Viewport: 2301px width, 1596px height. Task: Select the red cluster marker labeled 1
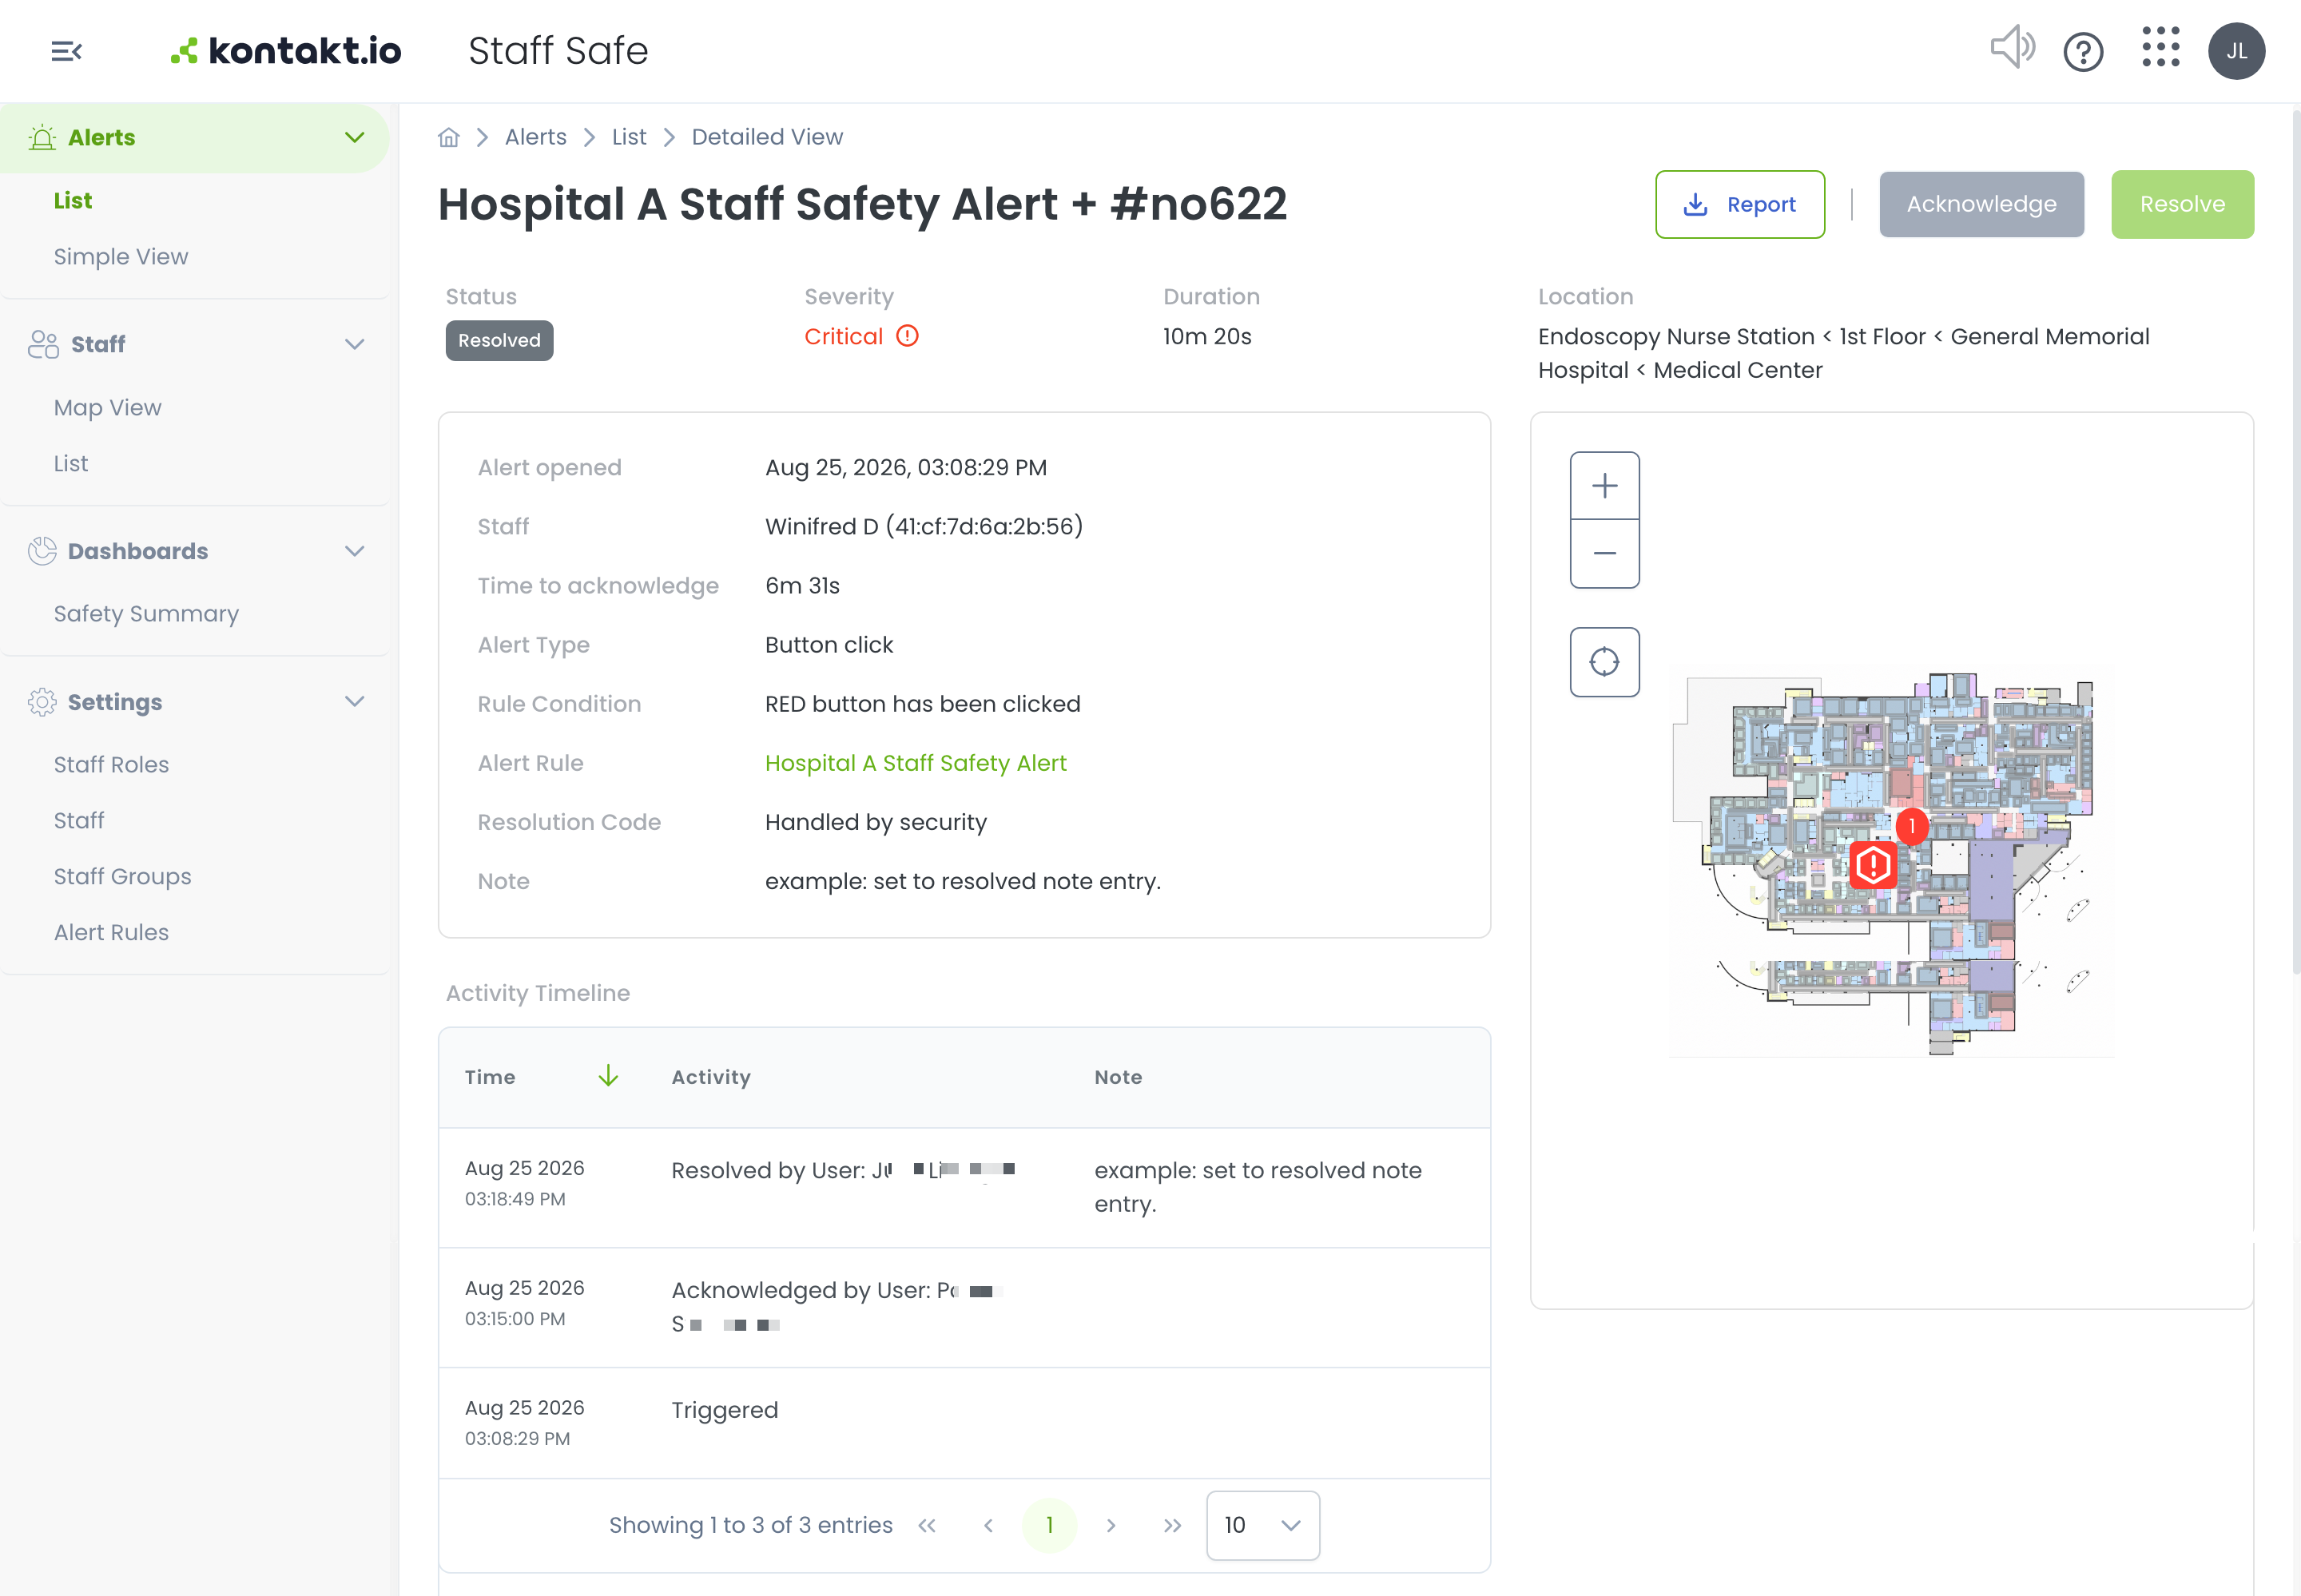click(x=1912, y=826)
